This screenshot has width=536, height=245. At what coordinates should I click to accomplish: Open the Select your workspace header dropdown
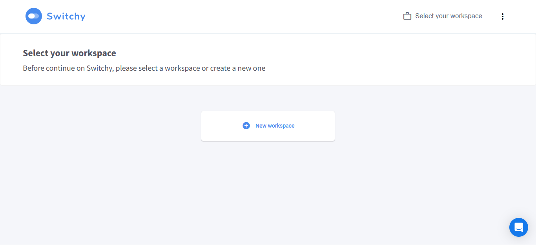[x=443, y=16]
